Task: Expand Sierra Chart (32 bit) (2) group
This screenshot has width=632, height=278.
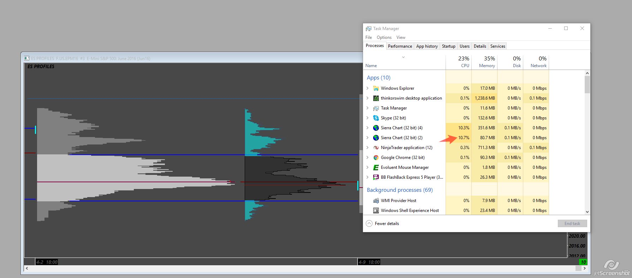Action: pos(368,138)
